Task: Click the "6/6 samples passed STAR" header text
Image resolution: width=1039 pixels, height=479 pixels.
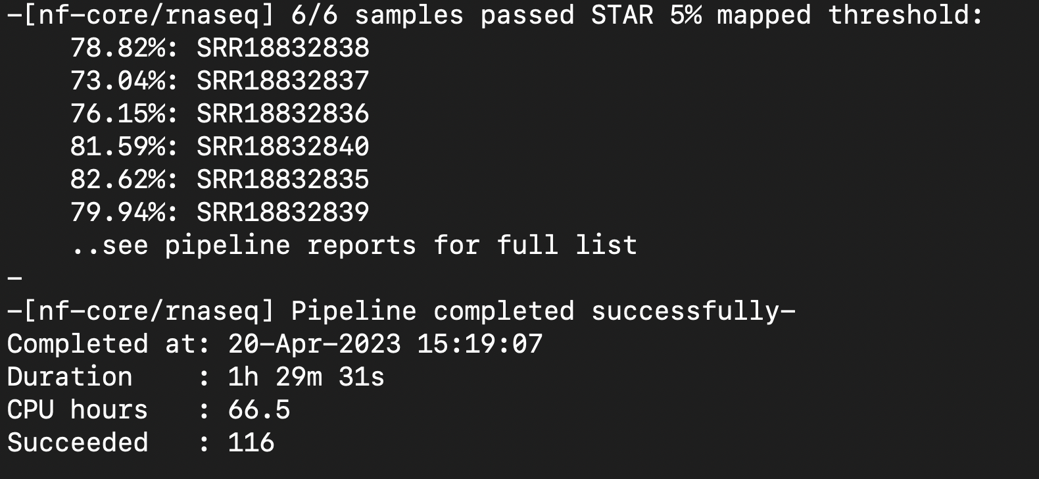Action: click(x=472, y=15)
